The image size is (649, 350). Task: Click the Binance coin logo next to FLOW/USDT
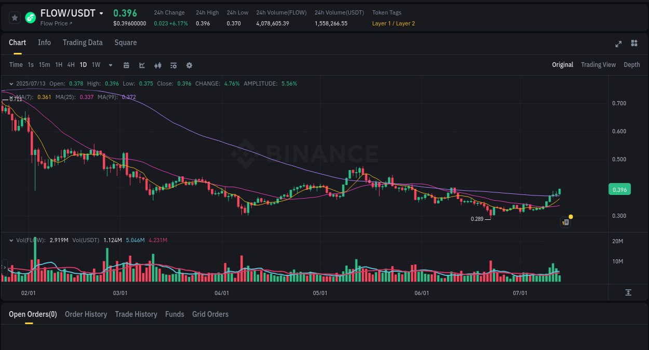tap(30, 16)
